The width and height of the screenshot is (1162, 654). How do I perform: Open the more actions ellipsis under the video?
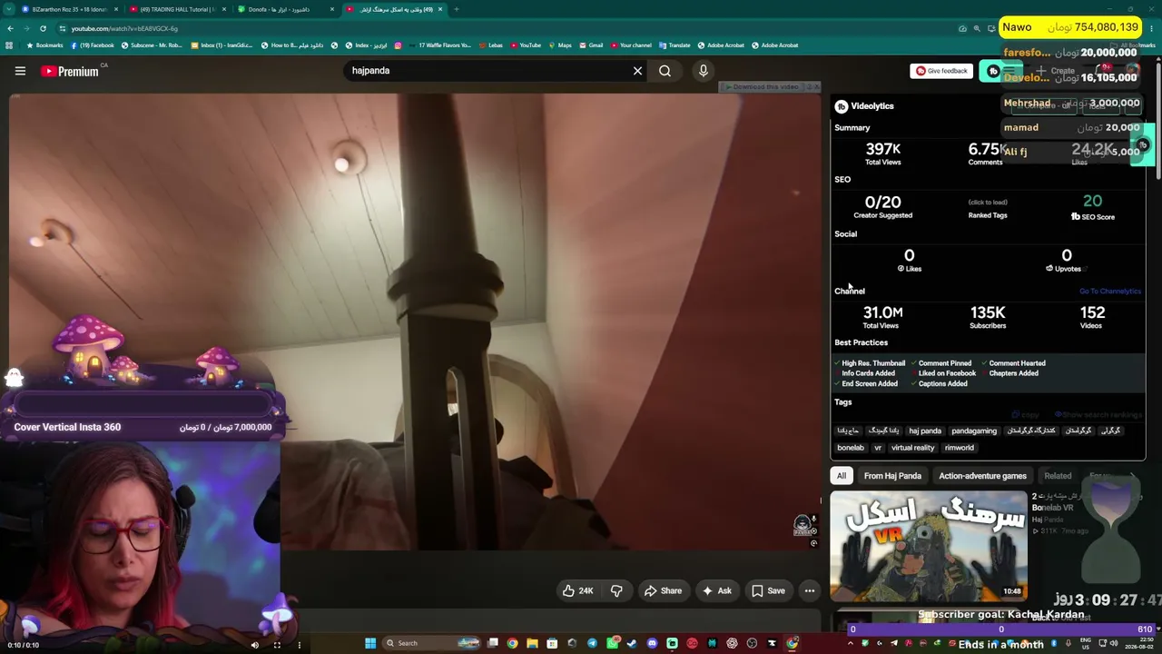[810, 590]
